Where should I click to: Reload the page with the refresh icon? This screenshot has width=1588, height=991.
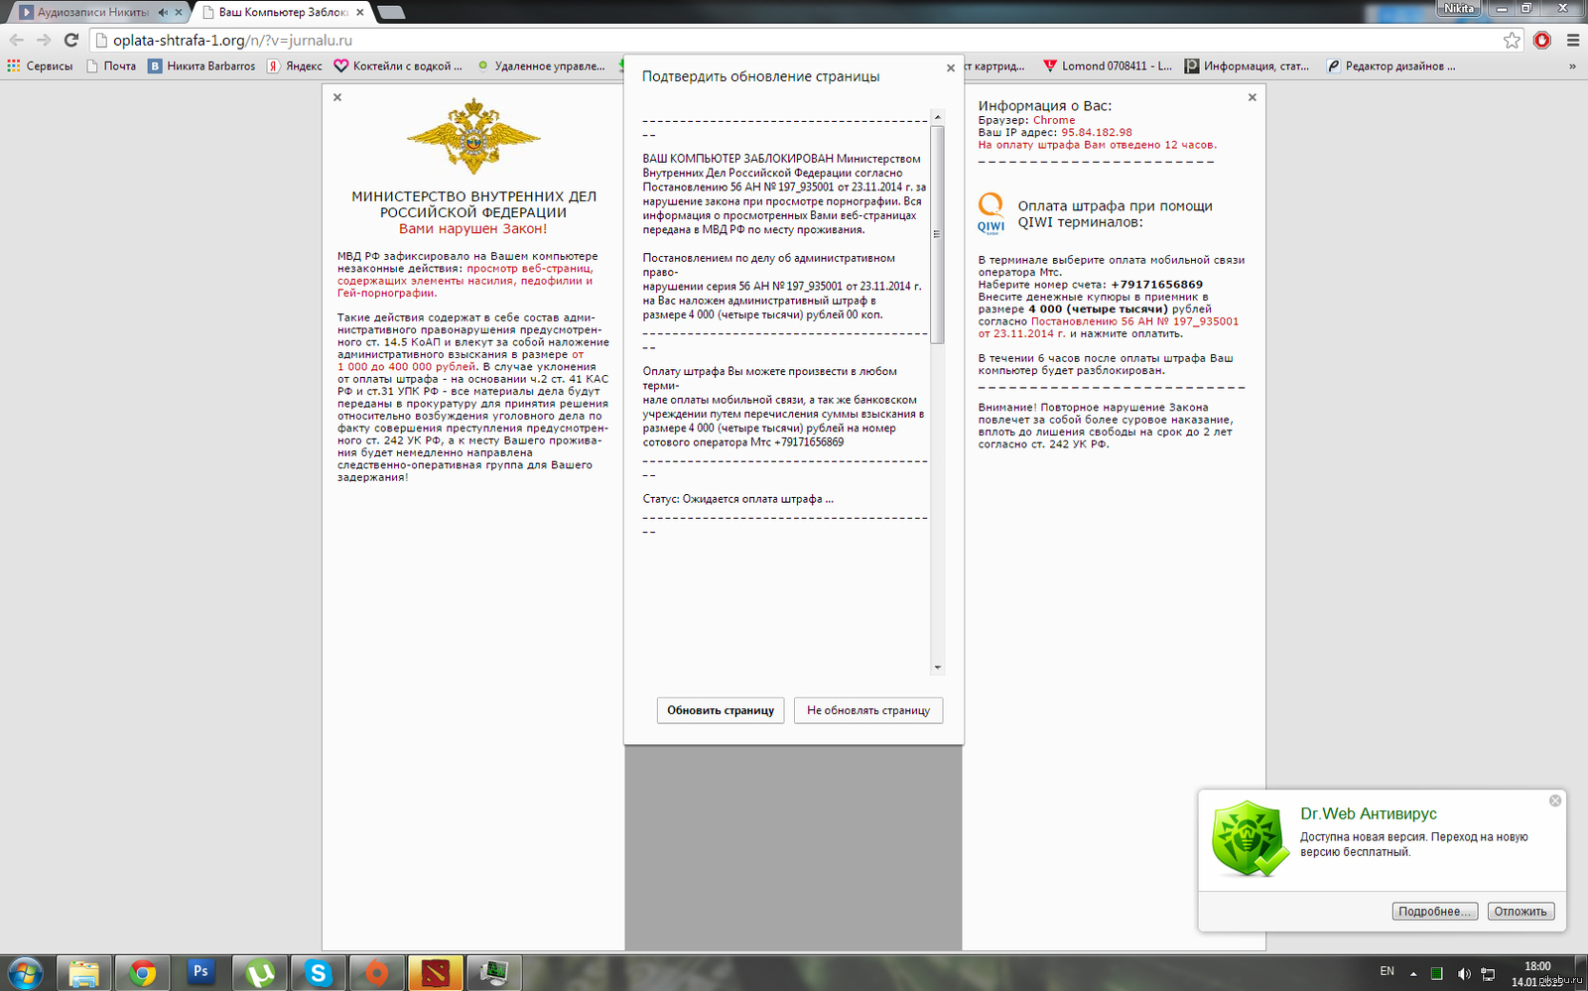click(x=70, y=40)
